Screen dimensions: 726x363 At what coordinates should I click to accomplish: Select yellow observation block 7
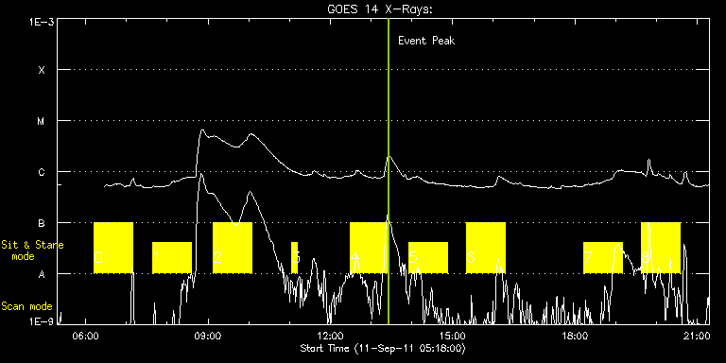[603, 257]
